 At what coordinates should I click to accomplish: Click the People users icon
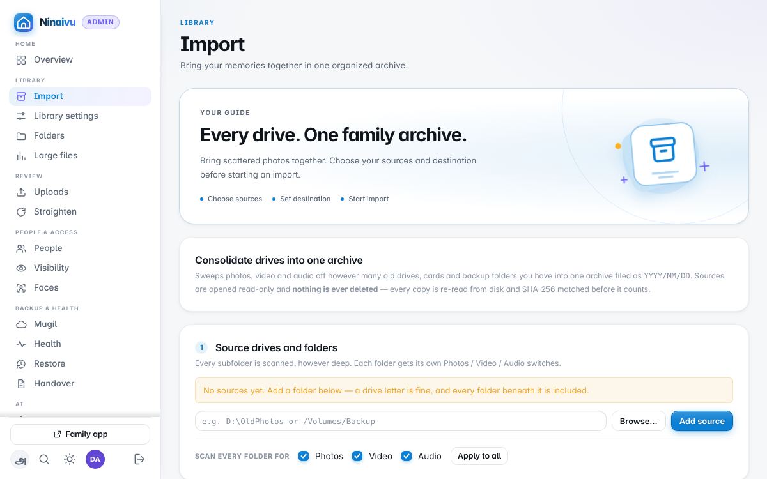(21, 248)
